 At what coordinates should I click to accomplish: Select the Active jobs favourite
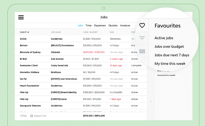click(164, 38)
